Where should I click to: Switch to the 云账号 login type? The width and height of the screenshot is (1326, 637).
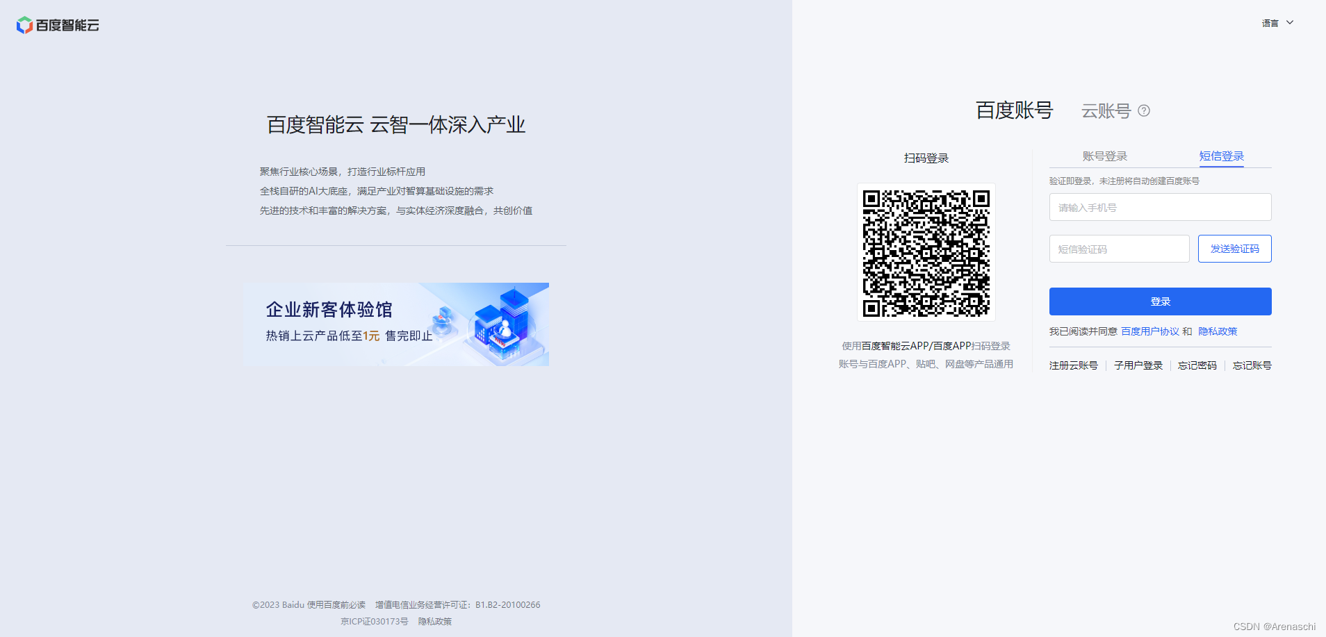click(1106, 110)
